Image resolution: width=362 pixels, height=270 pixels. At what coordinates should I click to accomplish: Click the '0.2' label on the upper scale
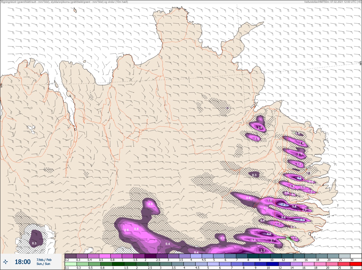pyautogui.click(x=67, y=260)
